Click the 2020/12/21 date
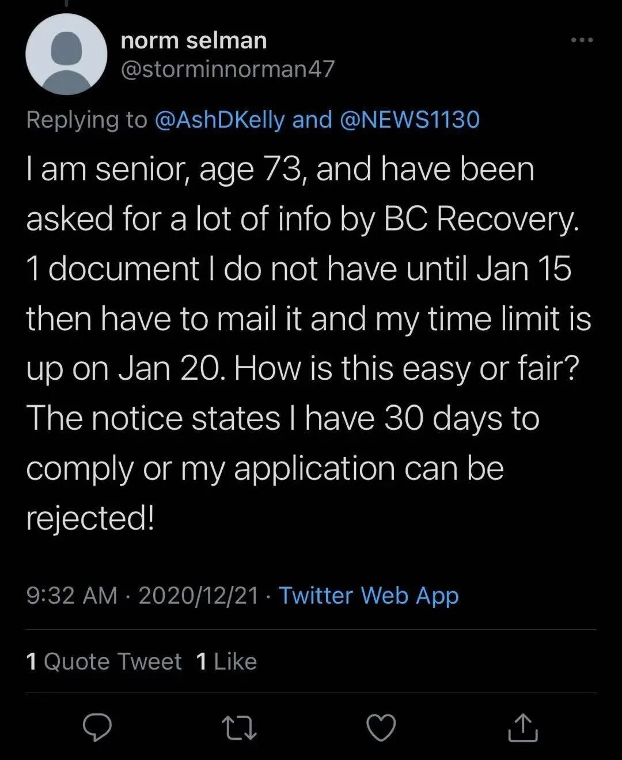This screenshot has height=760, width=622. point(199,595)
